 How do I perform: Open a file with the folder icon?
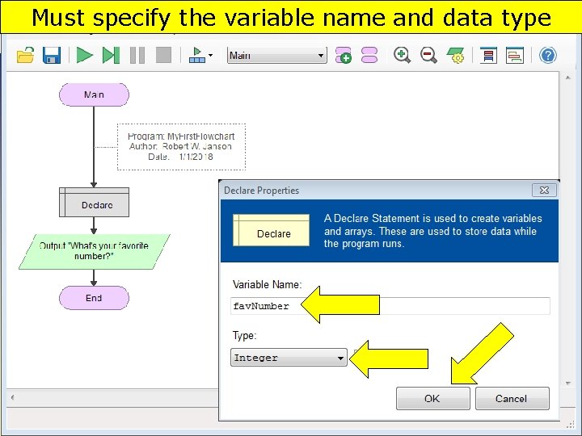26,55
